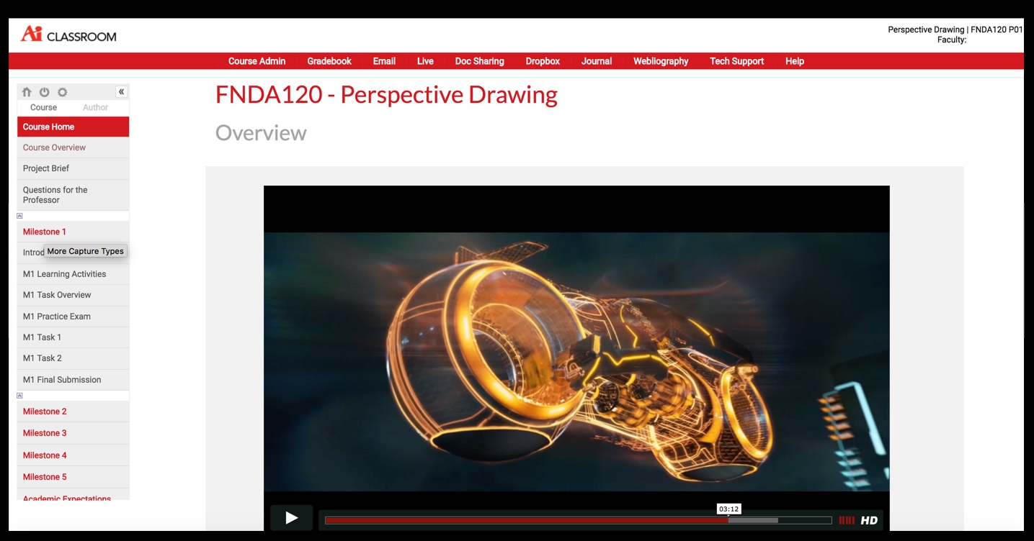Click the FNDA120 - Perspective Drawing title
The height and width of the screenshot is (541, 1034).
pyautogui.click(x=386, y=95)
